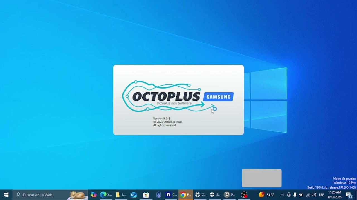Open weather widget showing 31°C
The height and width of the screenshot is (200, 357).
click(x=266, y=195)
